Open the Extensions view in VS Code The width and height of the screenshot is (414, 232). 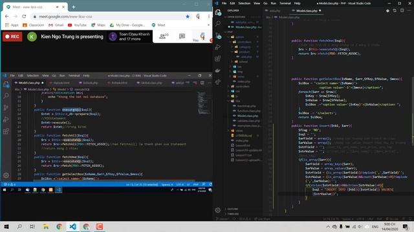(x=218, y=59)
